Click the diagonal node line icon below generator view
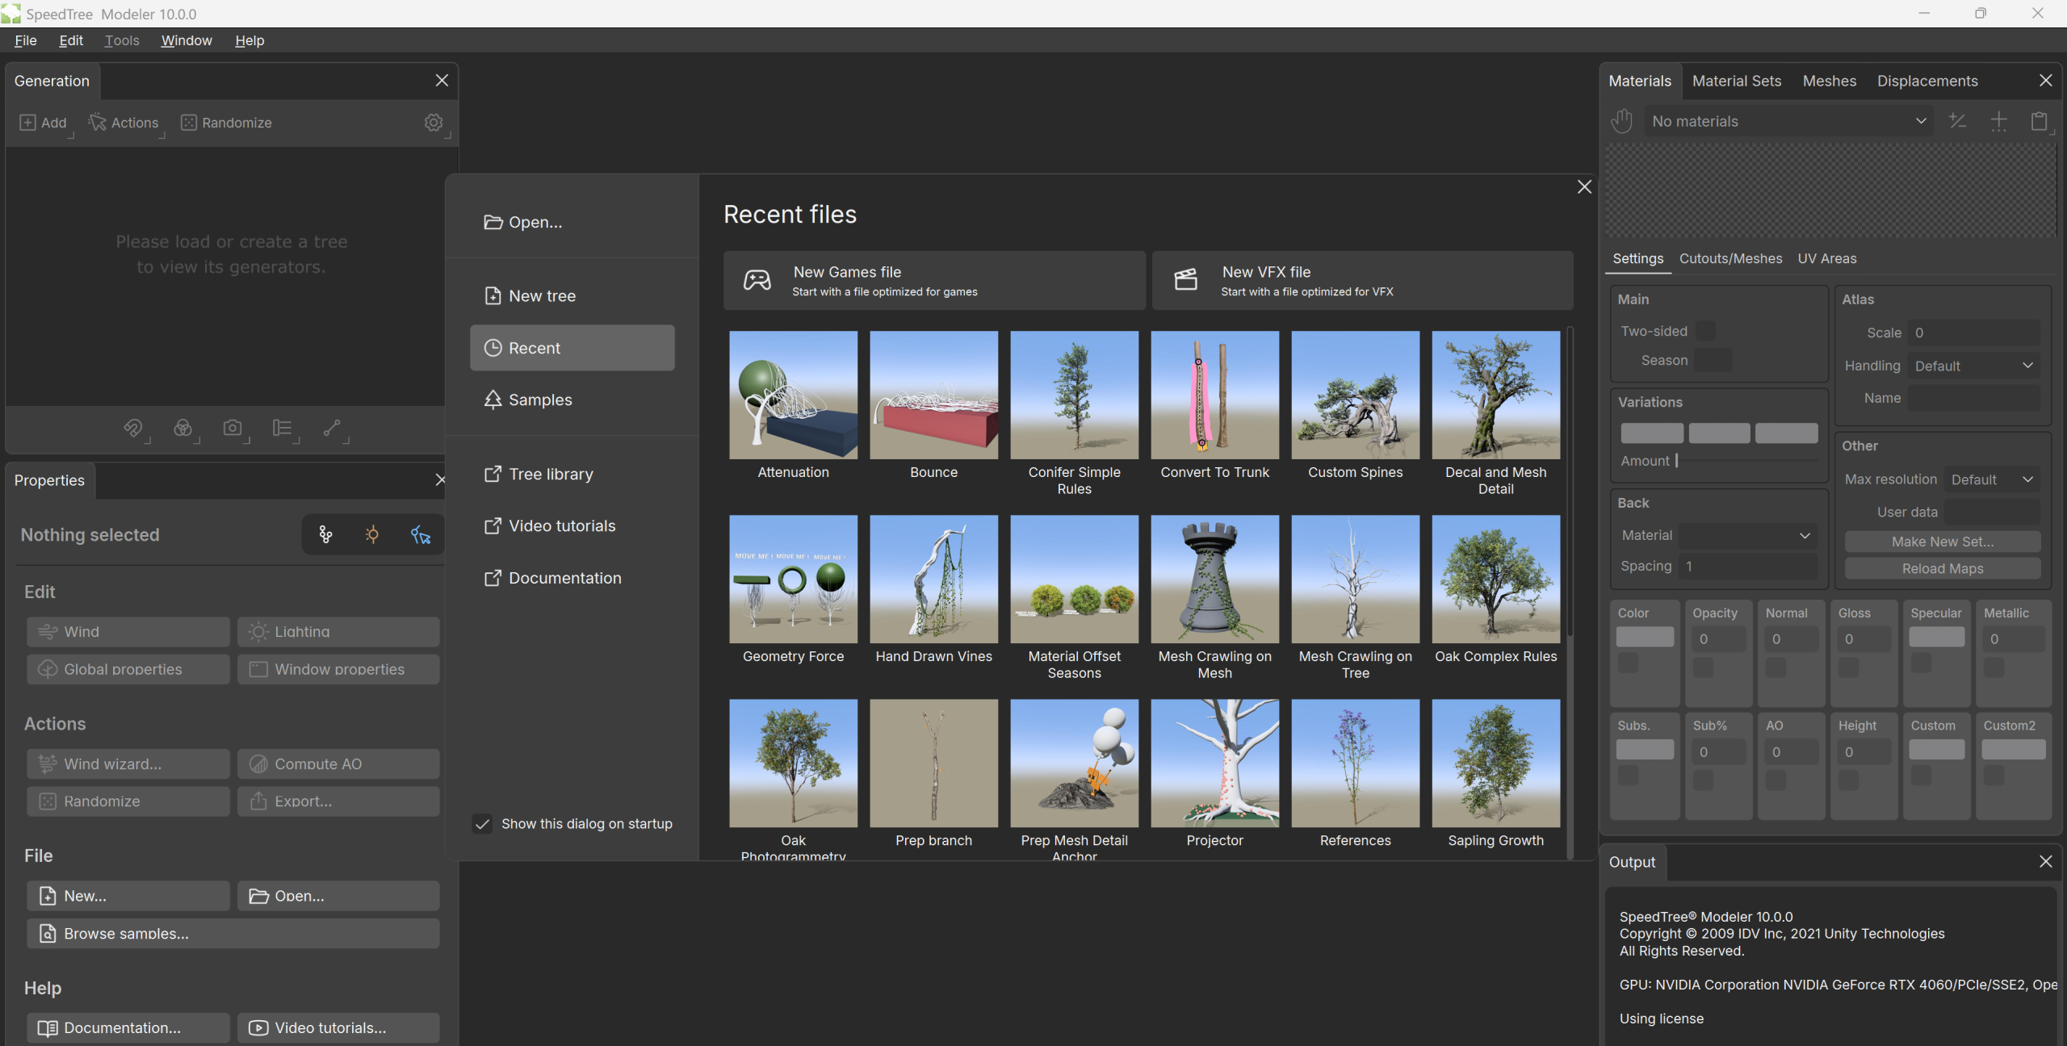Screen dimensions: 2067x1046 (332, 428)
